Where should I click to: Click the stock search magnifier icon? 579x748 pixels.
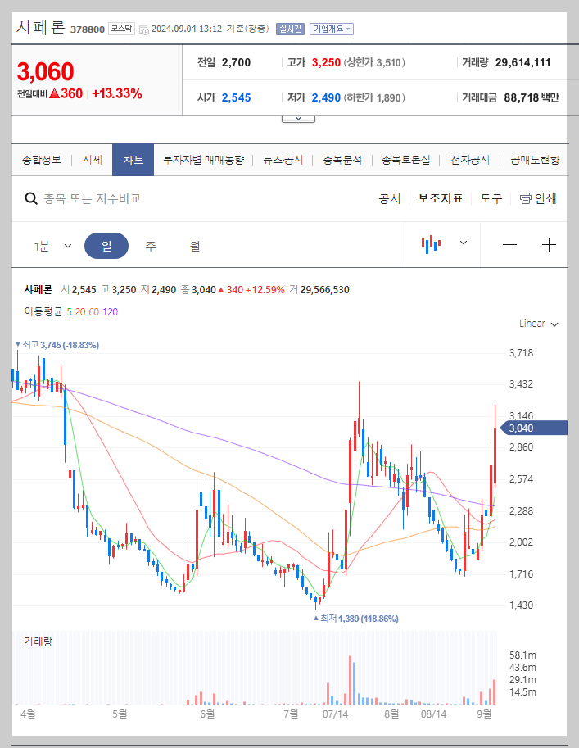(31, 198)
